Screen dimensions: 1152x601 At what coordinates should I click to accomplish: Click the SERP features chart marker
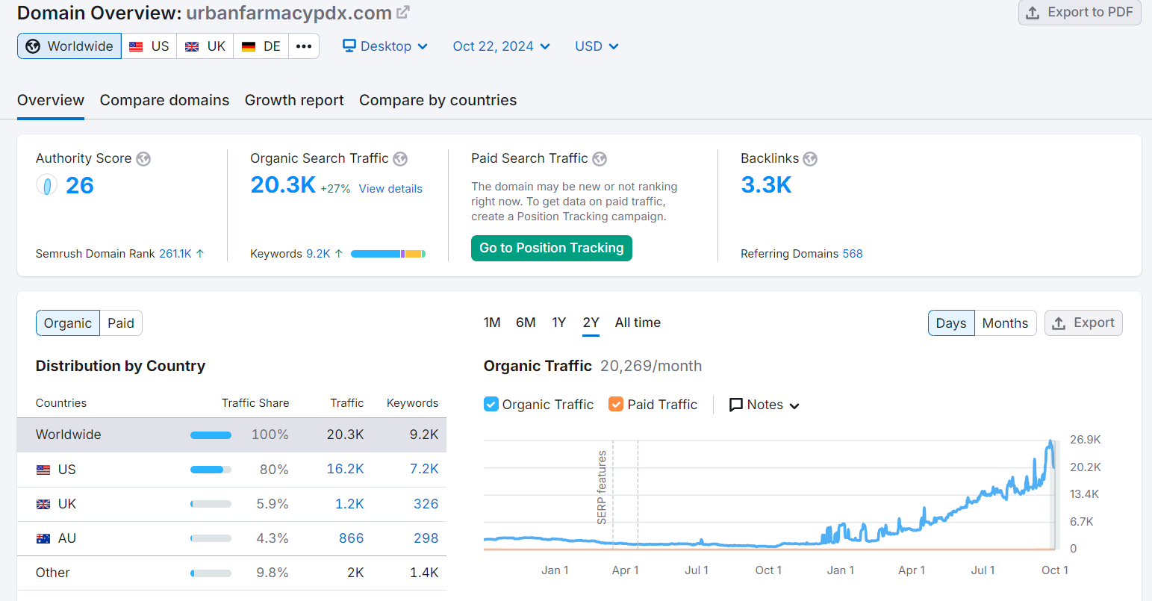pos(602,488)
